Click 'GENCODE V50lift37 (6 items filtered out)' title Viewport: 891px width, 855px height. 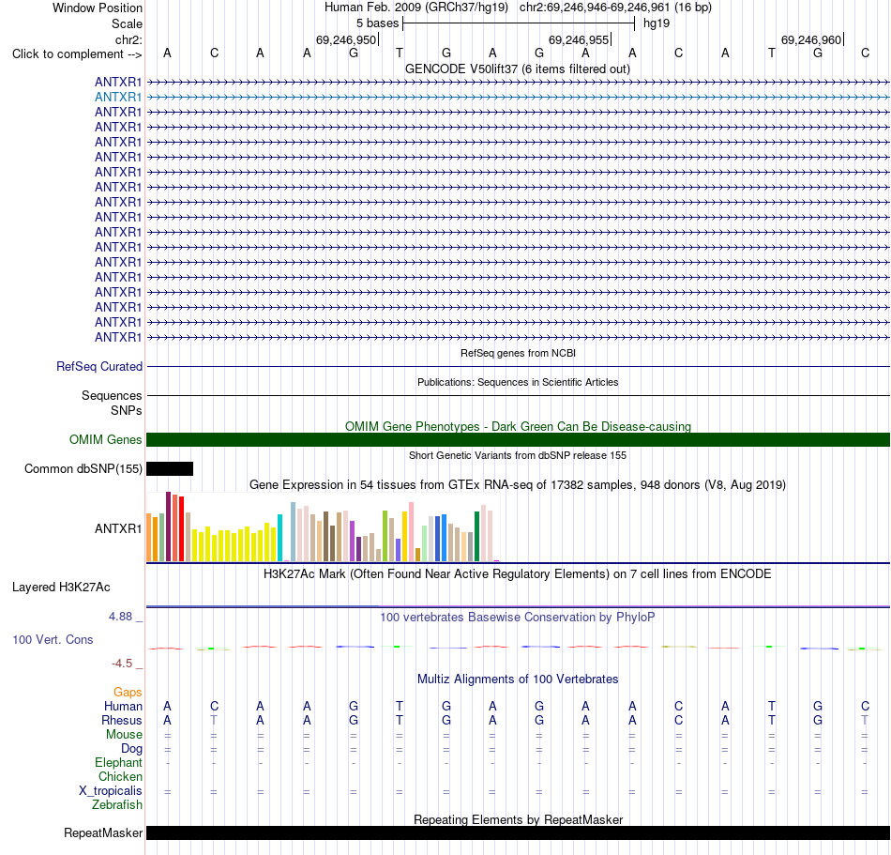point(518,69)
